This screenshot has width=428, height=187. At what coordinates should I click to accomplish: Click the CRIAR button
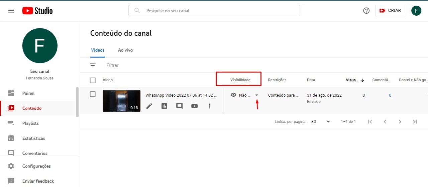tap(391, 11)
